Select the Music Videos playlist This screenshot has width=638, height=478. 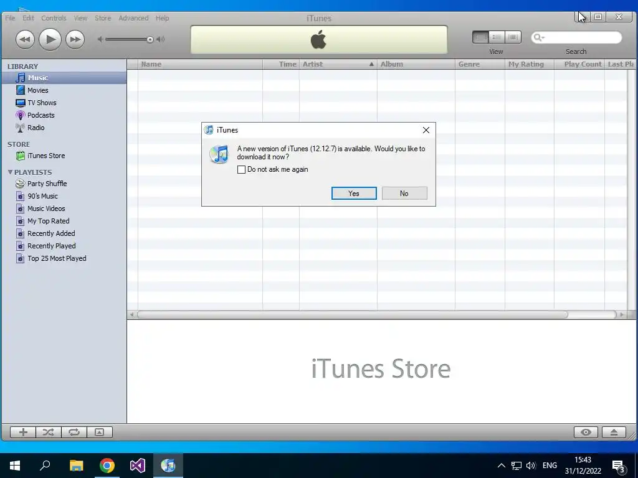tap(64, 209)
